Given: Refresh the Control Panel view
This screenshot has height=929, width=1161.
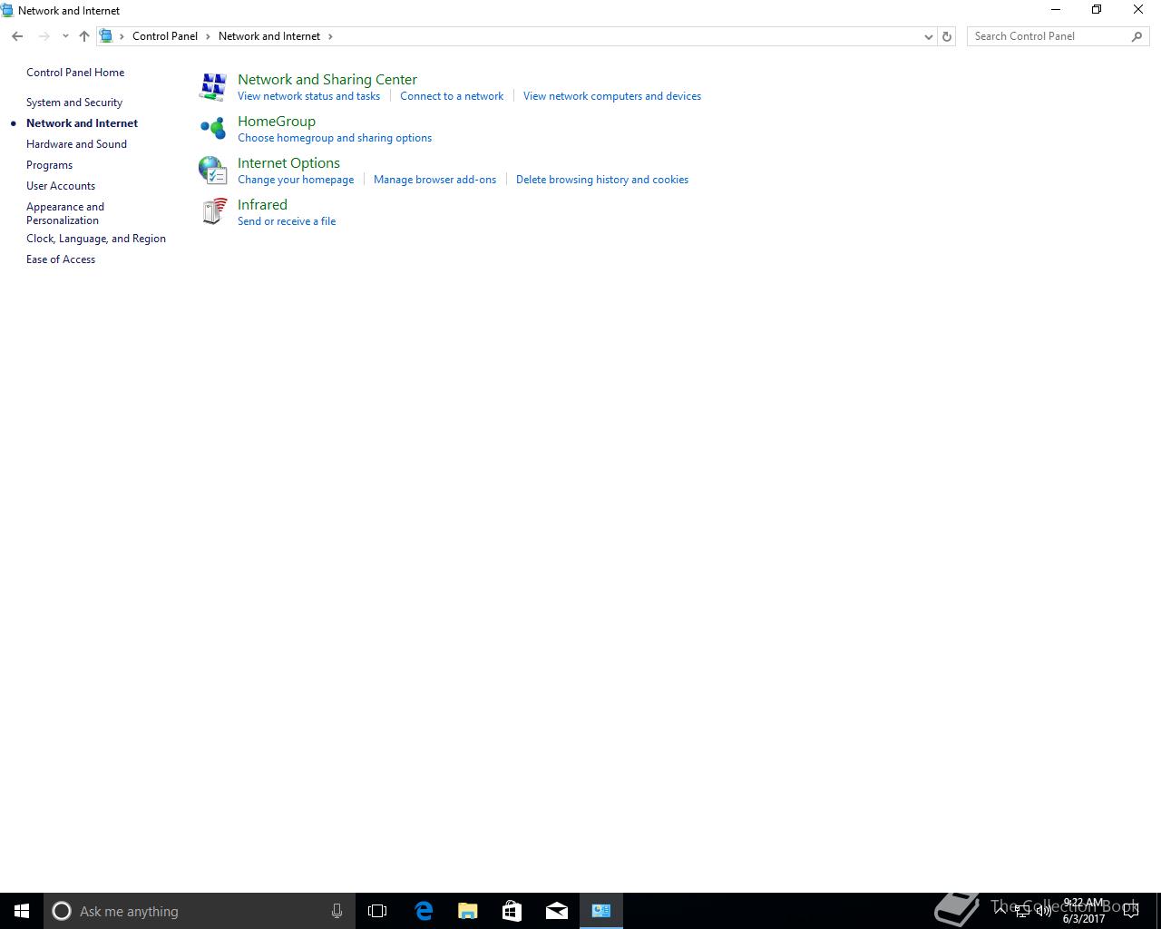Looking at the screenshot, I should (x=947, y=36).
